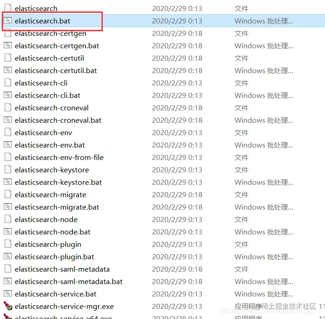325x319 pixels.
Task: Click the elasticsearch-node.bat batch icon
Action: 8,231
